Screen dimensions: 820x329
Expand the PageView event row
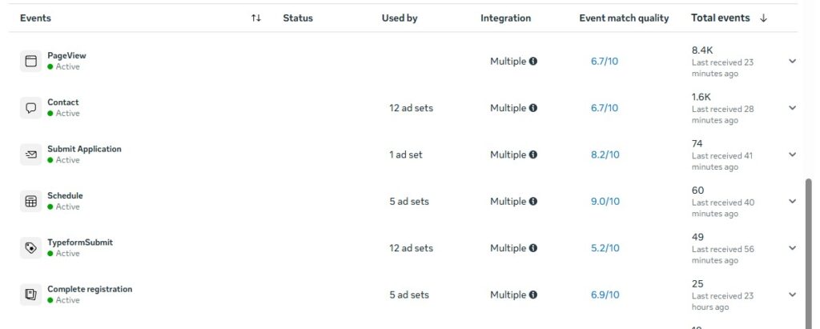click(x=793, y=61)
